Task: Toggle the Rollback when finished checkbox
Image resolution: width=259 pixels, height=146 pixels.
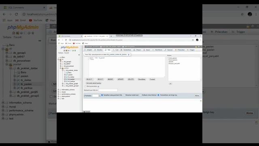Action: coord(141,95)
